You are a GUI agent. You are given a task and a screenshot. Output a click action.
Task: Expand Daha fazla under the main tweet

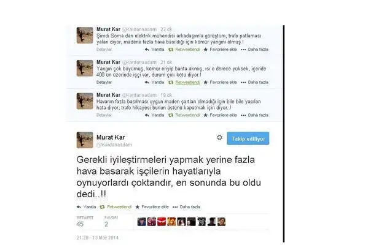[187, 207]
